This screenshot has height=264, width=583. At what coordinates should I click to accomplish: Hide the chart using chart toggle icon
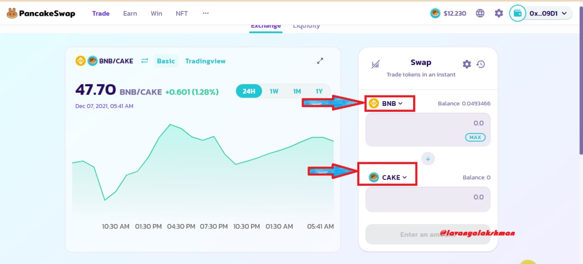tap(375, 65)
